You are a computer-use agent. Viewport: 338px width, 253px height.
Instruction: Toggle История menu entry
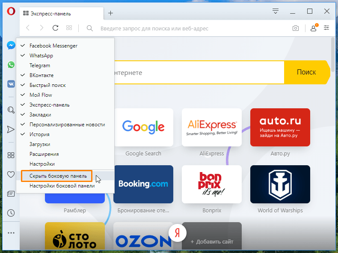click(x=65, y=134)
